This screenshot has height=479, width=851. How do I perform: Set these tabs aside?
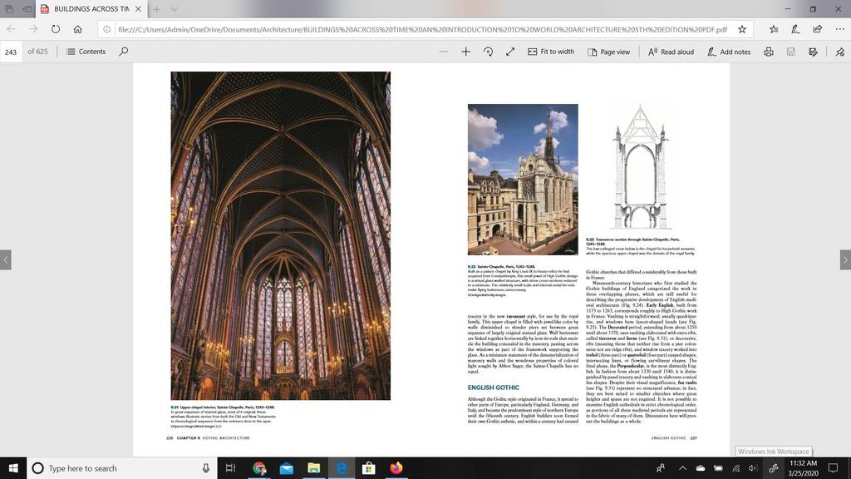(x=27, y=8)
